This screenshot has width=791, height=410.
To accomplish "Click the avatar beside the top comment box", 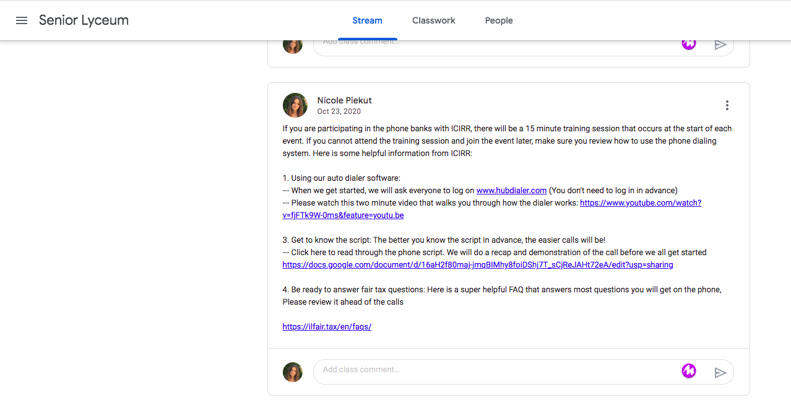I will tap(293, 45).
